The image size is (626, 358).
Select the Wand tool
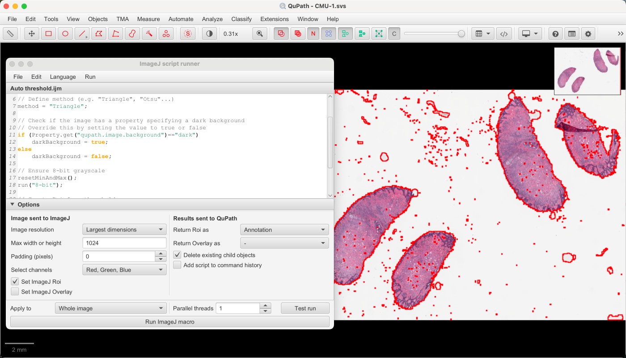(149, 34)
